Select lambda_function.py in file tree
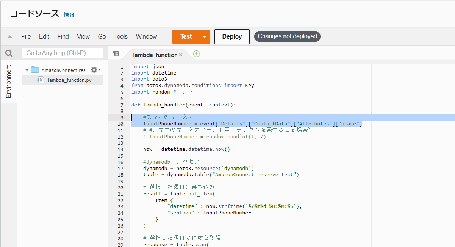455x247 pixels. coord(62,80)
